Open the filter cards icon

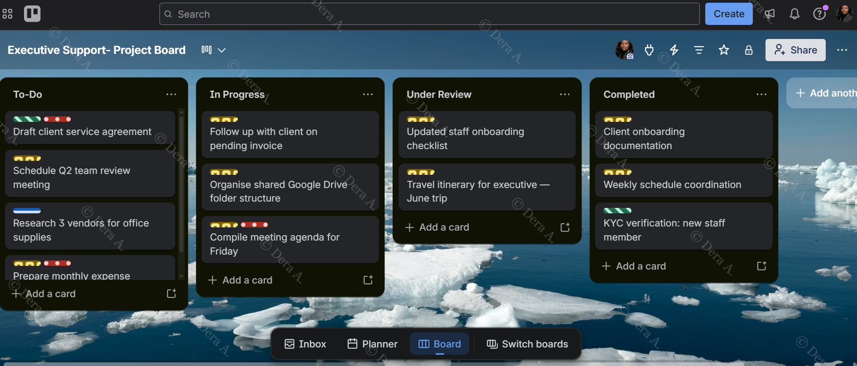(699, 50)
